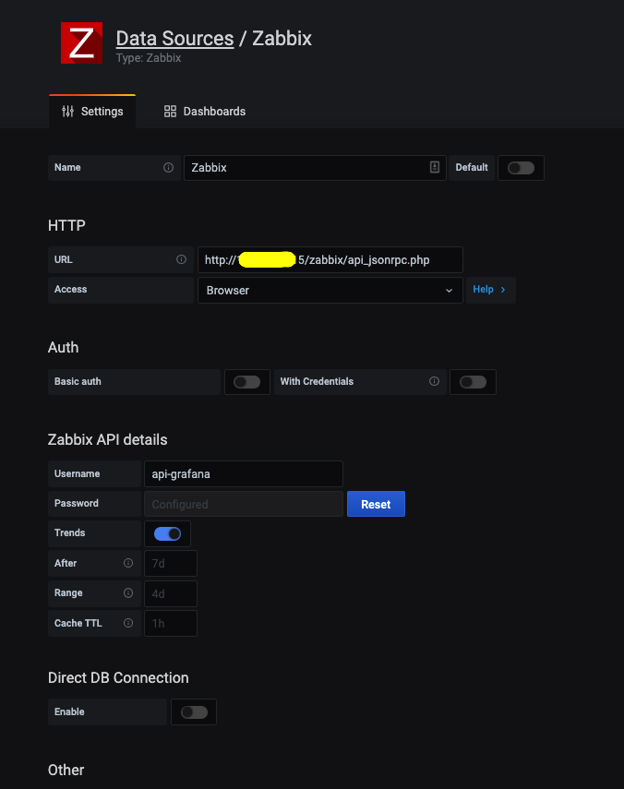Click the Zabbix logo icon

click(x=81, y=43)
